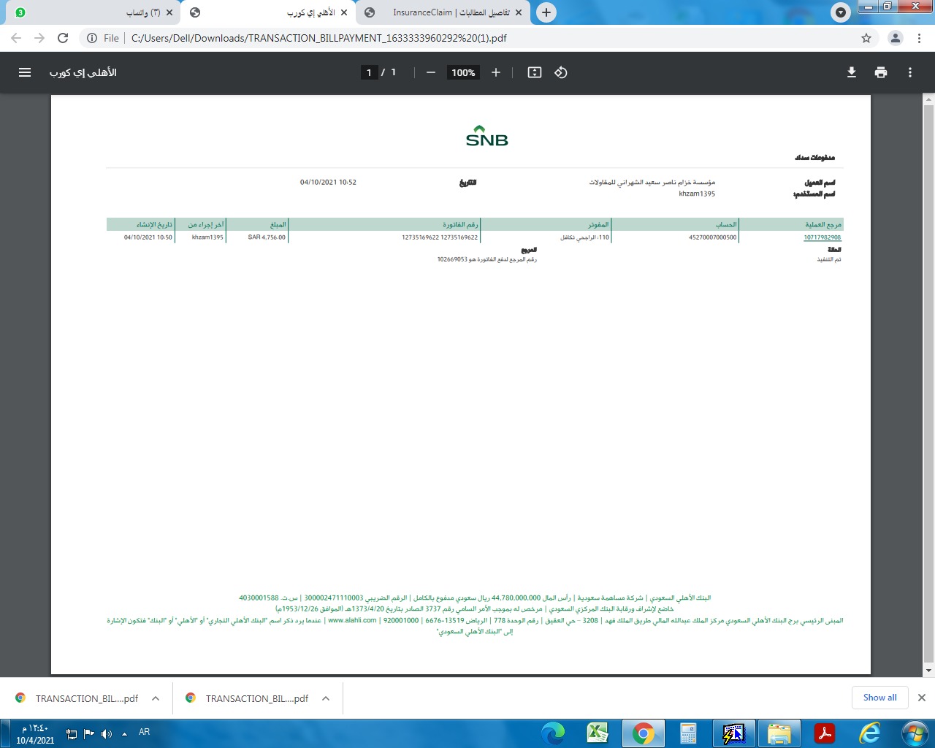Bookmark this page with the star icon

point(866,38)
